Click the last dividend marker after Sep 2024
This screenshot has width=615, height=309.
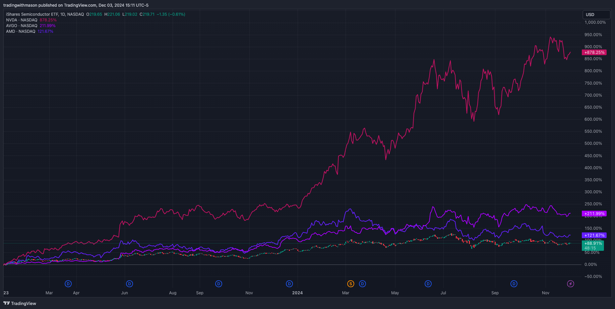[514, 284]
